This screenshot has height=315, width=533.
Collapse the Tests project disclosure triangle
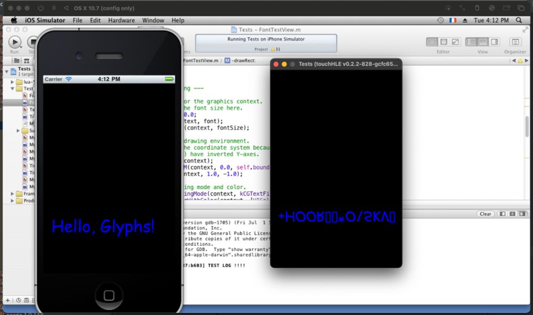(6, 71)
